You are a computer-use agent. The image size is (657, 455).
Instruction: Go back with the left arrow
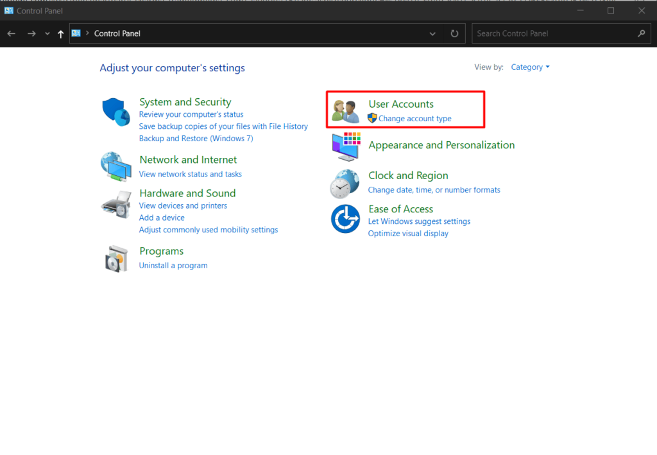click(x=12, y=33)
